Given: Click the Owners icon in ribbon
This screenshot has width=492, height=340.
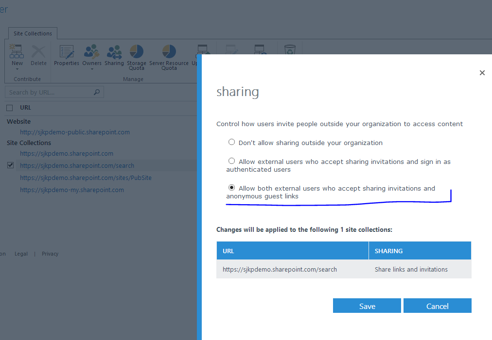Looking at the screenshot, I should click(92, 52).
